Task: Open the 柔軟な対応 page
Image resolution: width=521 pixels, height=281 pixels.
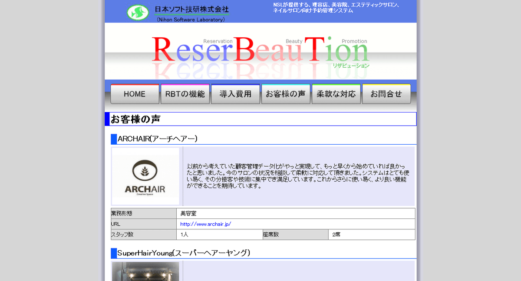Action: coord(336,94)
